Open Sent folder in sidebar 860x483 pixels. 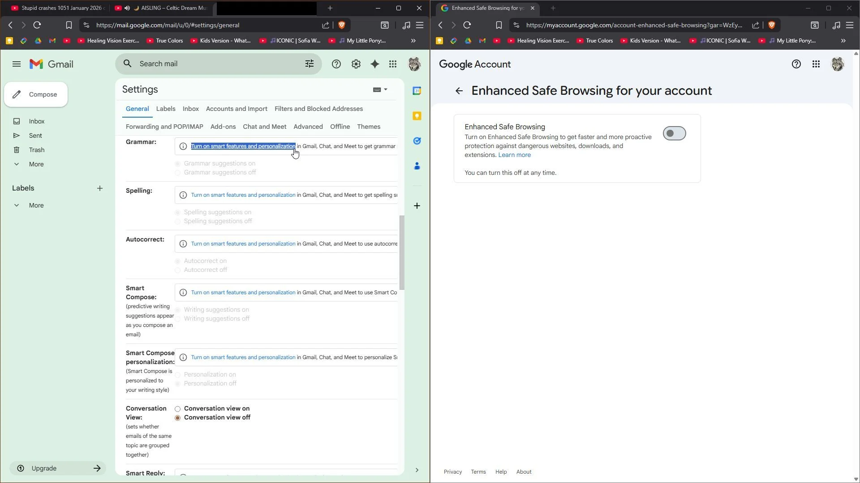coord(35,136)
